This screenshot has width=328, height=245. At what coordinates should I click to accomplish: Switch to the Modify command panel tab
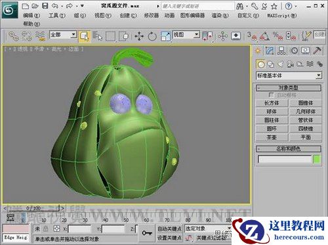click(270, 51)
